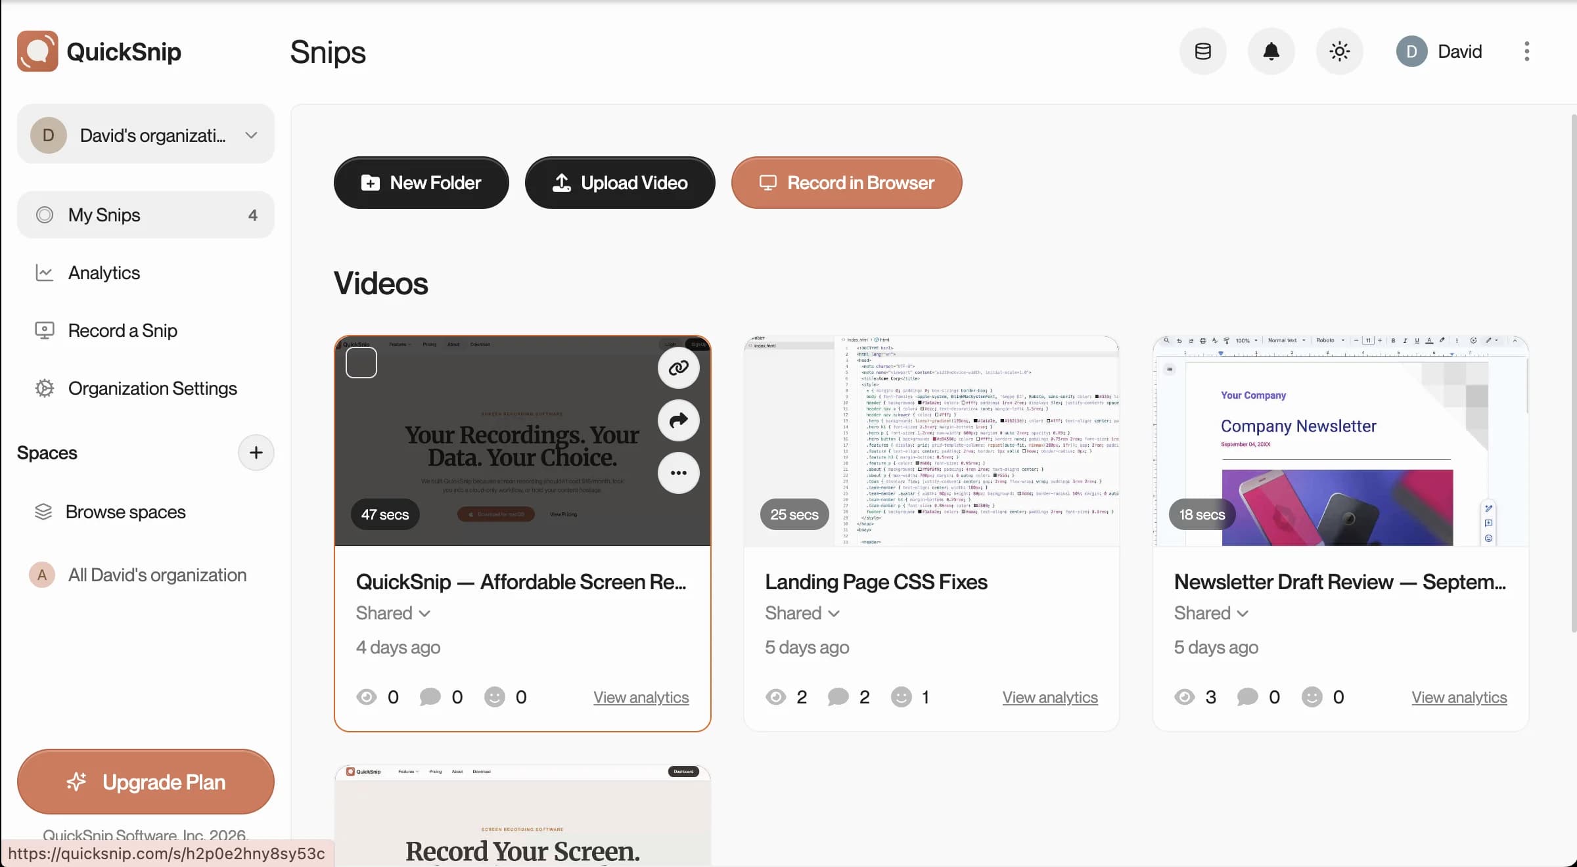Click the Record in Browser button
The height and width of the screenshot is (867, 1577).
[x=846, y=183]
